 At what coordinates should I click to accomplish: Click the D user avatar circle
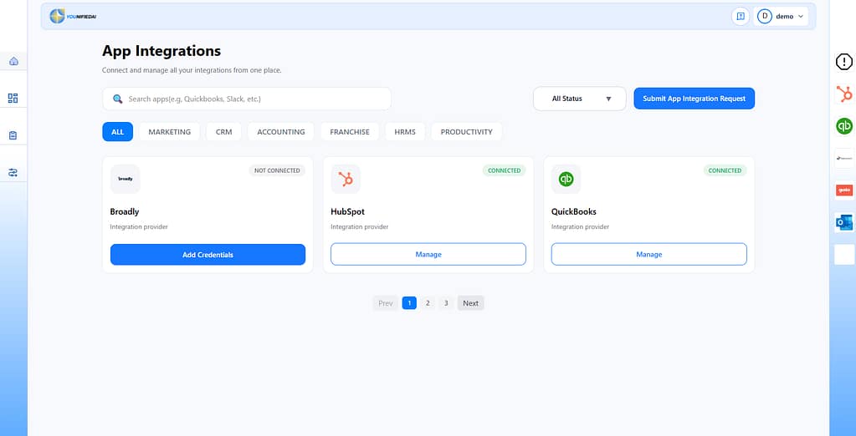pos(765,17)
